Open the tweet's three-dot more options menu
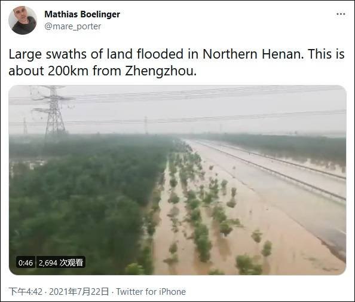Image resolution: width=355 pixels, height=302 pixels. 341,14
